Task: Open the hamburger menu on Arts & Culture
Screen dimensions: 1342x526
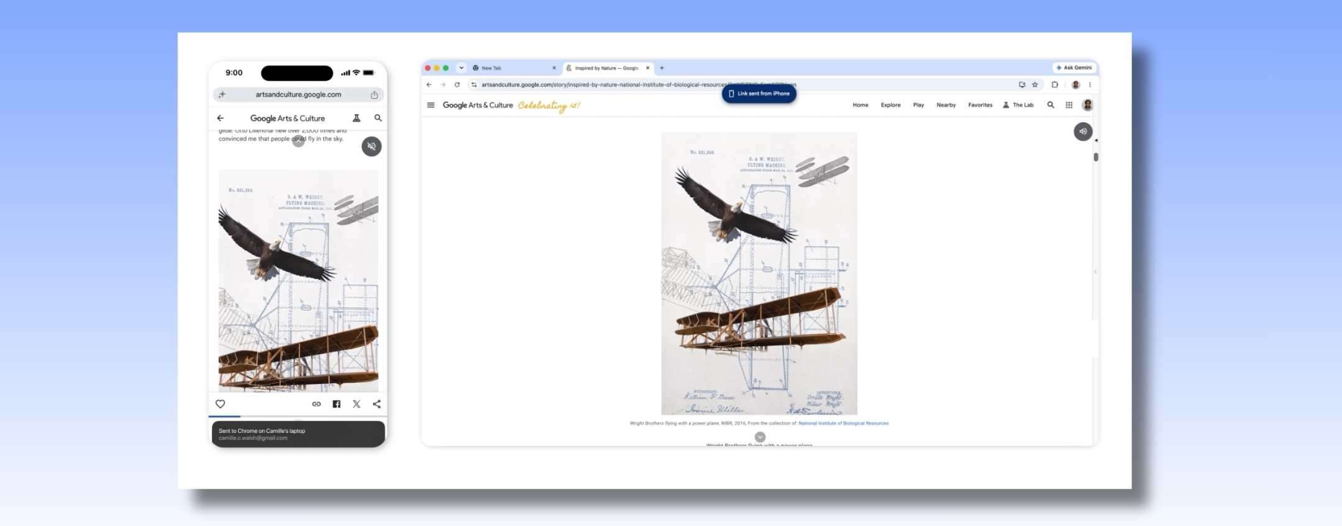Action: point(431,105)
